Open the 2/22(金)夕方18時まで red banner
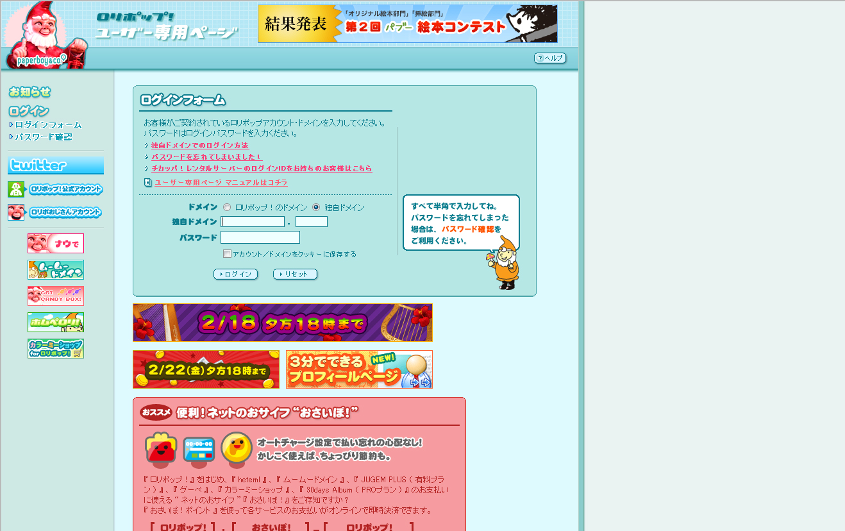The width and height of the screenshot is (845, 531). pos(206,369)
